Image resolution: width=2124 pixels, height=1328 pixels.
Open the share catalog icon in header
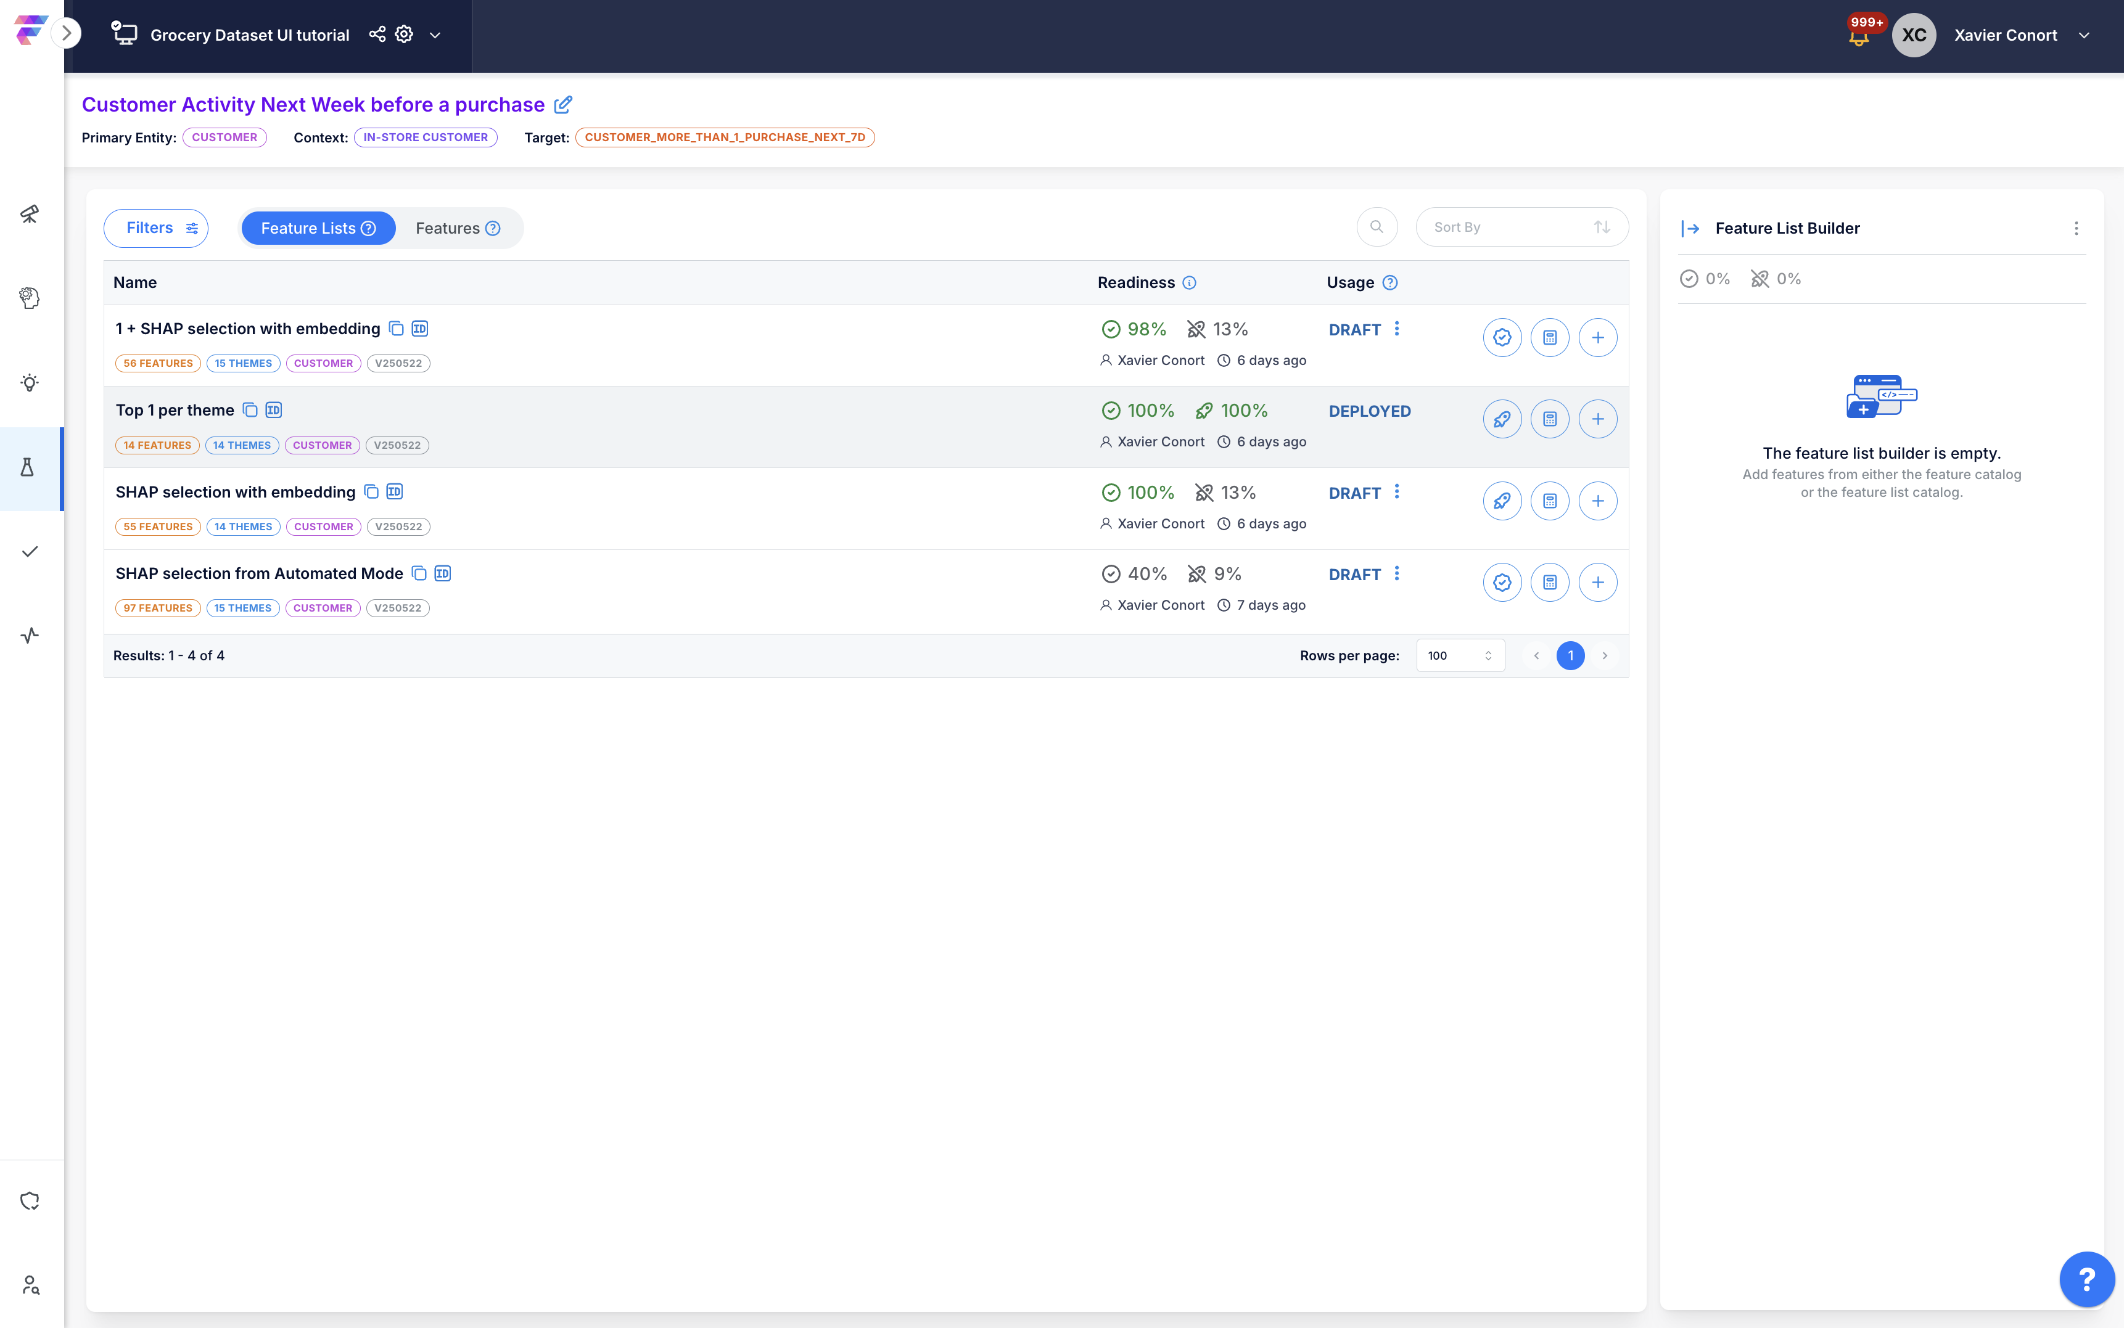(x=377, y=35)
